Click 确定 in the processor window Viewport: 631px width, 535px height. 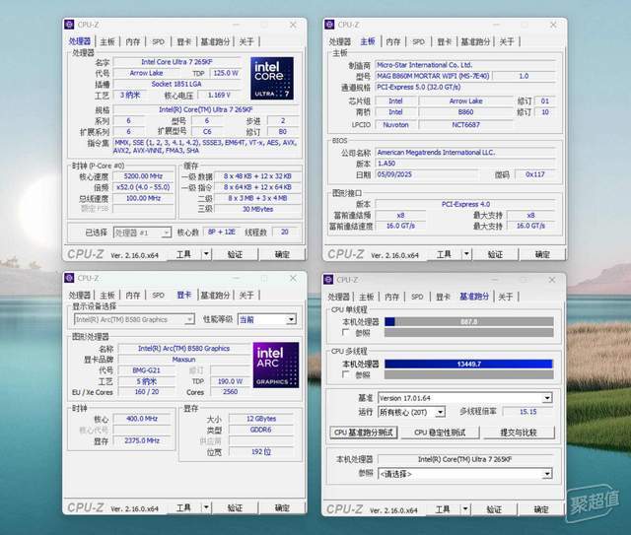pyautogui.click(x=282, y=254)
